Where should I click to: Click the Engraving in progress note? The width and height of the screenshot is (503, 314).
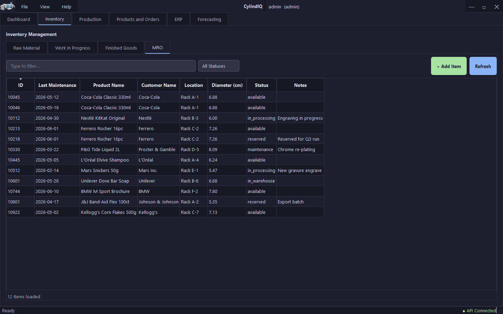300,118
